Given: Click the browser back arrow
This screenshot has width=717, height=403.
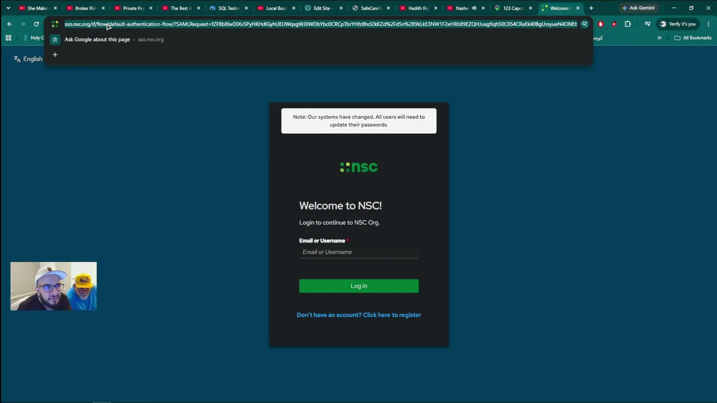Looking at the screenshot, I should (10, 24).
